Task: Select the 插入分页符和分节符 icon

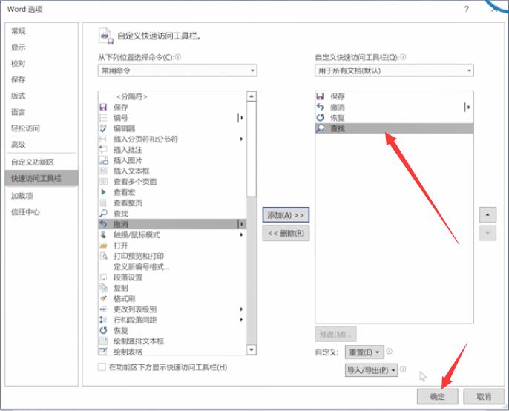Action: 103,139
